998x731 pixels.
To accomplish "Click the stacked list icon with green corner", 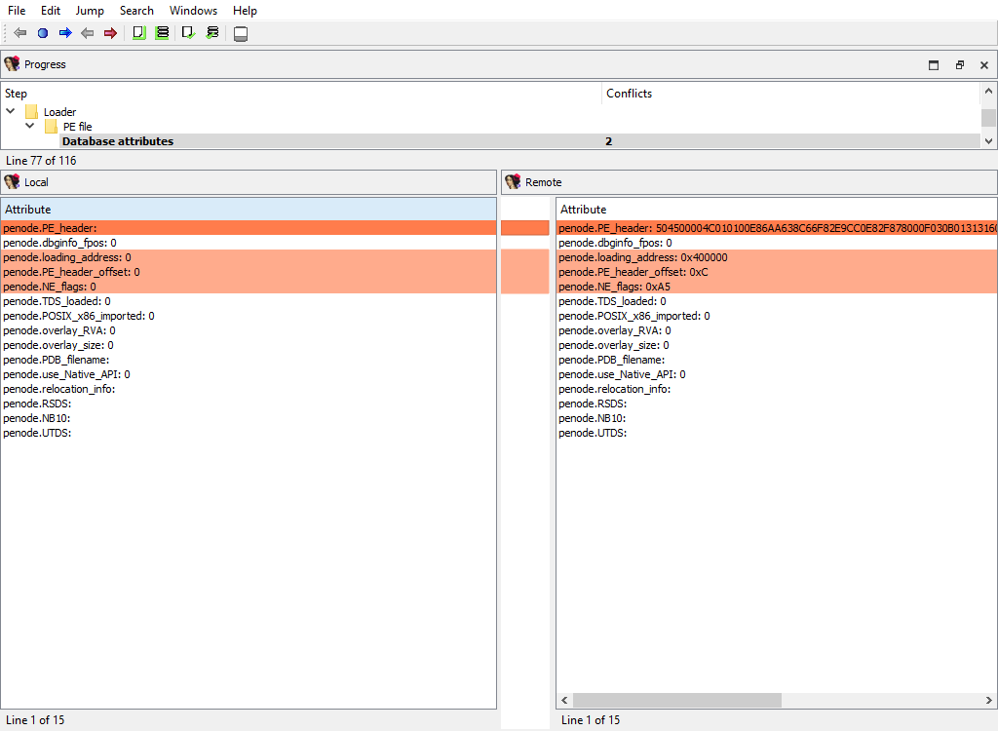I will click(x=162, y=33).
